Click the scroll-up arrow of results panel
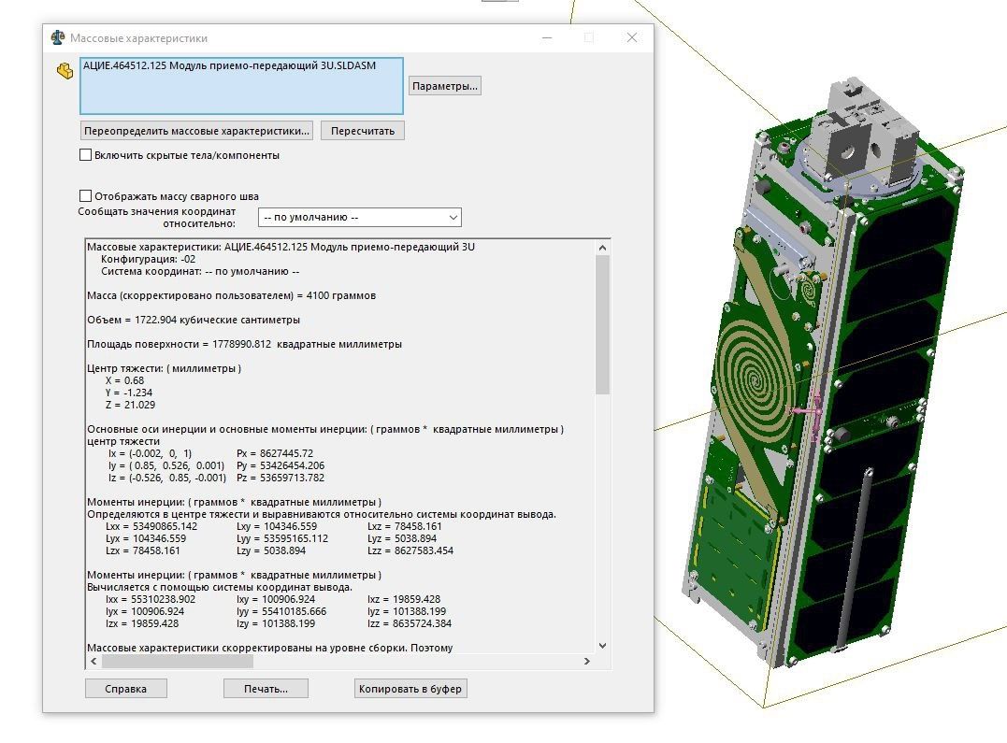1007x743 pixels. 601,247
